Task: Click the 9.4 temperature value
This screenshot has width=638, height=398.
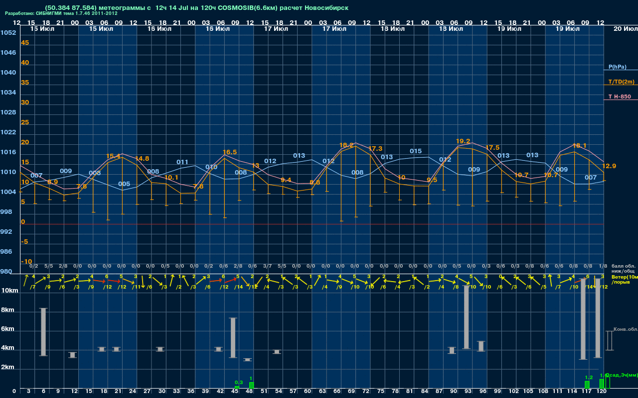Action: click(x=286, y=180)
